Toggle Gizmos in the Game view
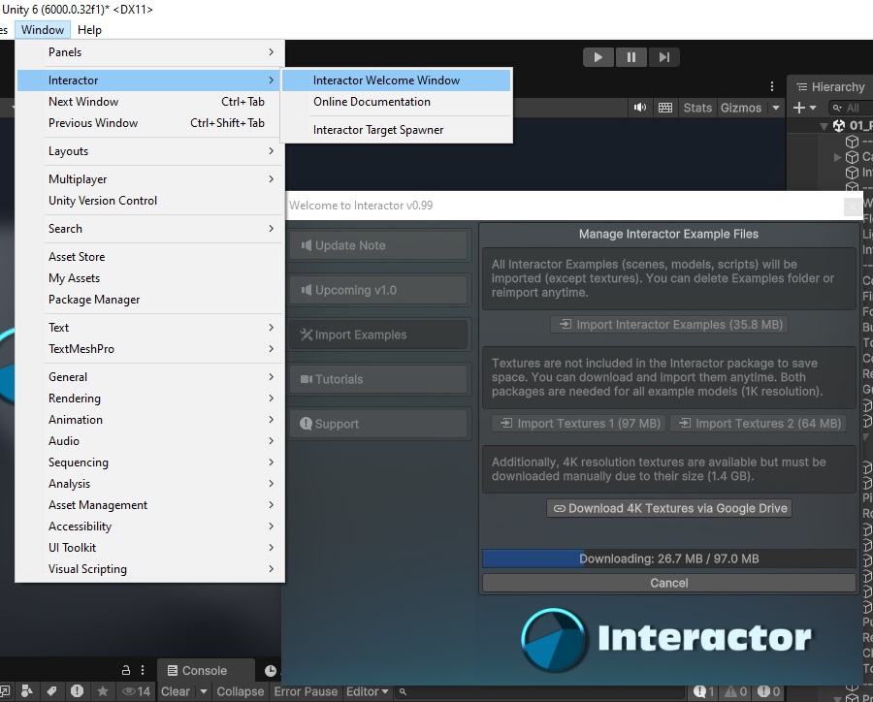The image size is (873, 702). click(x=740, y=108)
